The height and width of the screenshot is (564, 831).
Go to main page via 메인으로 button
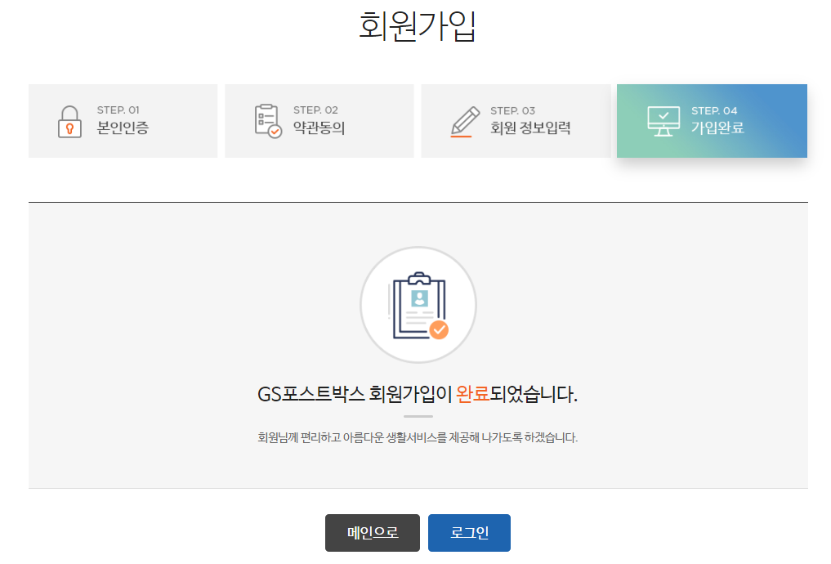[x=373, y=533]
